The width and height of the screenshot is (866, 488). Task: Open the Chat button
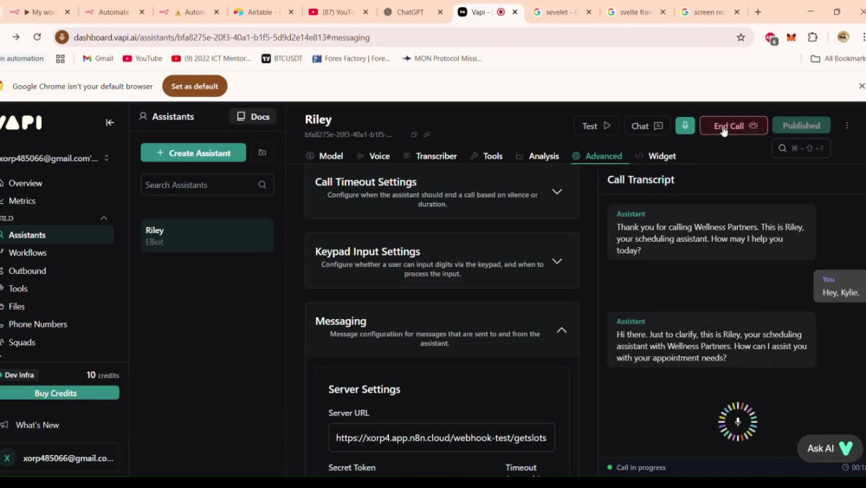(x=647, y=126)
